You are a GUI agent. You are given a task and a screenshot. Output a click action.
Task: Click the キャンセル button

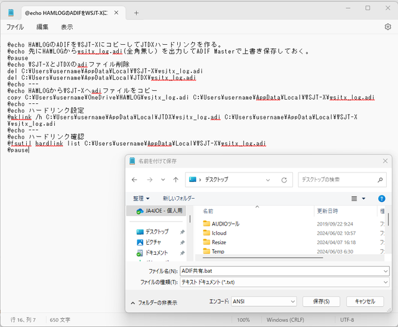365,301
